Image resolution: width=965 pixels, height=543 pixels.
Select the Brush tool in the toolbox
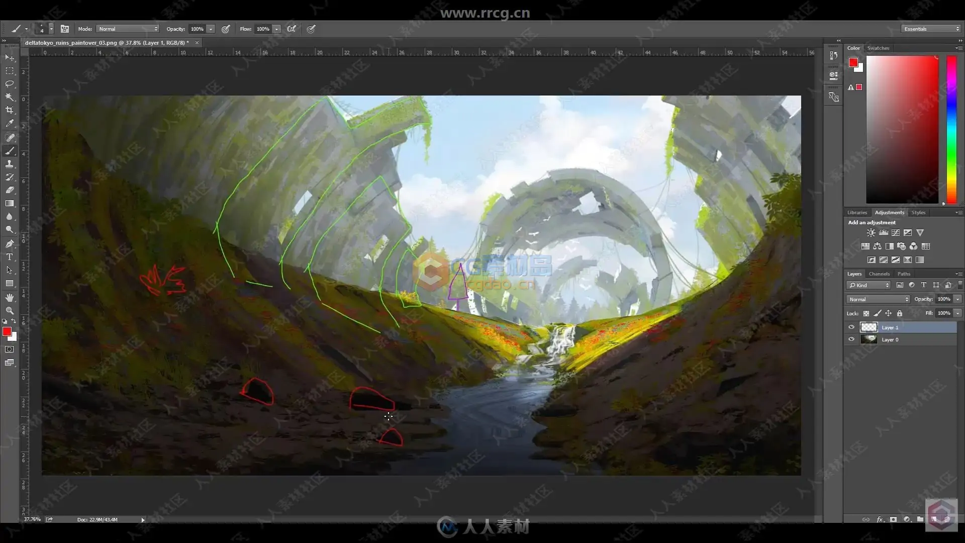click(10, 151)
